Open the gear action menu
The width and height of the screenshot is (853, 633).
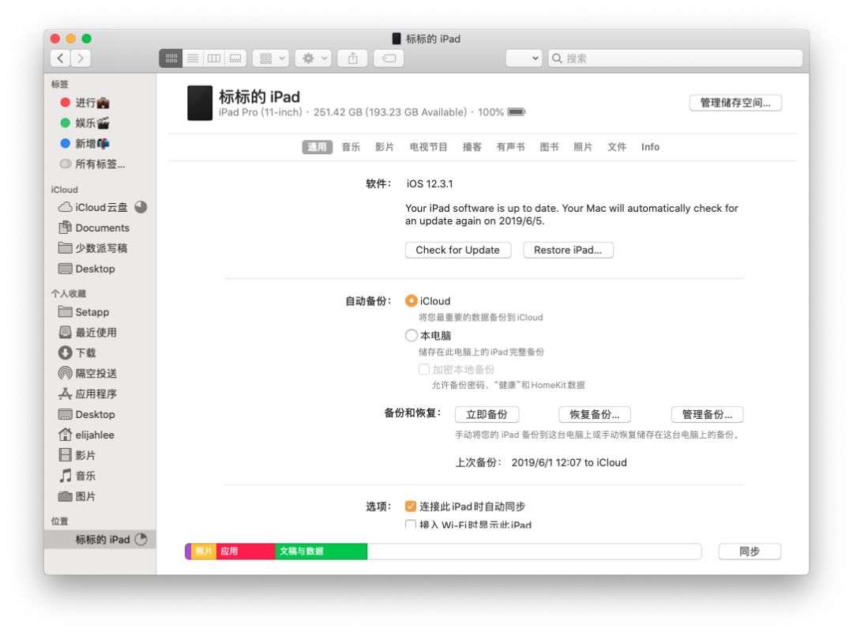(x=314, y=58)
